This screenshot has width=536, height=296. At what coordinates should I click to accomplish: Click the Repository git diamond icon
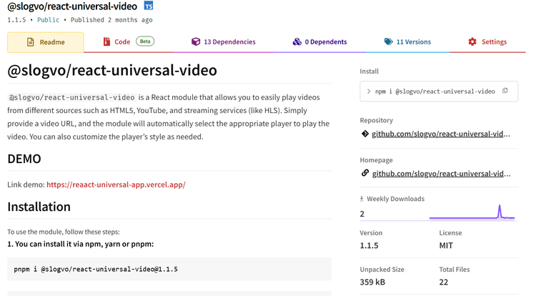[364, 134]
